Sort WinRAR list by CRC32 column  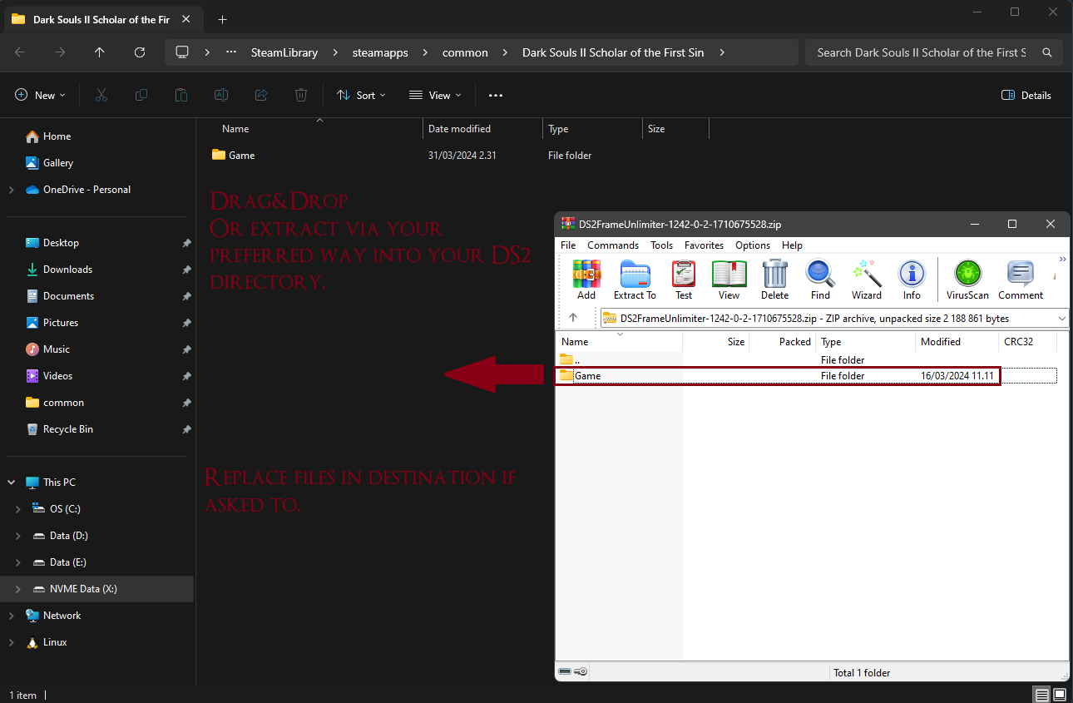[x=1027, y=342]
